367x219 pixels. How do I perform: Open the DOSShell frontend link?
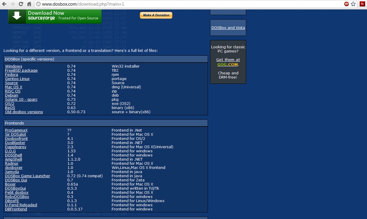click(13, 155)
